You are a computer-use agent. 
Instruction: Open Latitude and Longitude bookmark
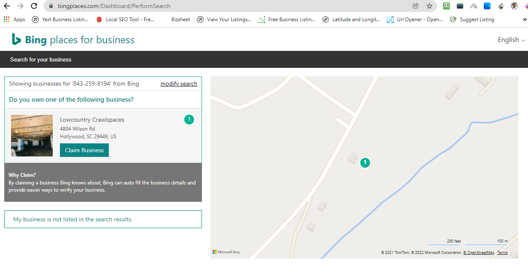pyautogui.click(x=351, y=20)
